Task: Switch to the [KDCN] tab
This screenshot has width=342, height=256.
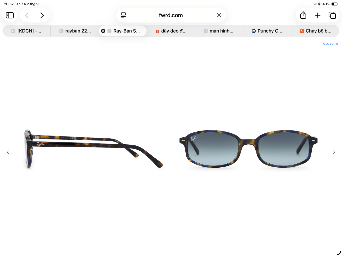Action: 27,31
